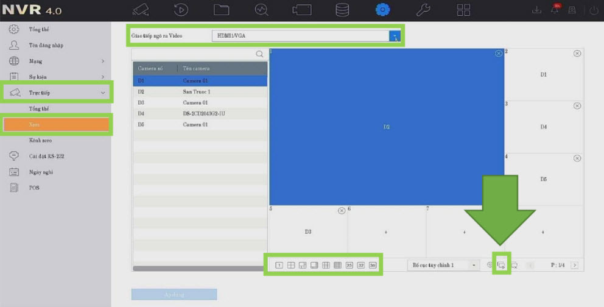The height and width of the screenshot is (307, 604).
Task: Open Cài đặt RS-232 settings
Action: click(x=46, y=156)
